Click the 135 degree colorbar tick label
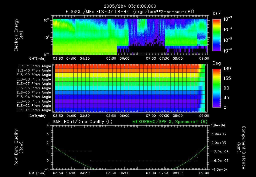The height and width of the screenshot is (177, 256). [227, 78]
